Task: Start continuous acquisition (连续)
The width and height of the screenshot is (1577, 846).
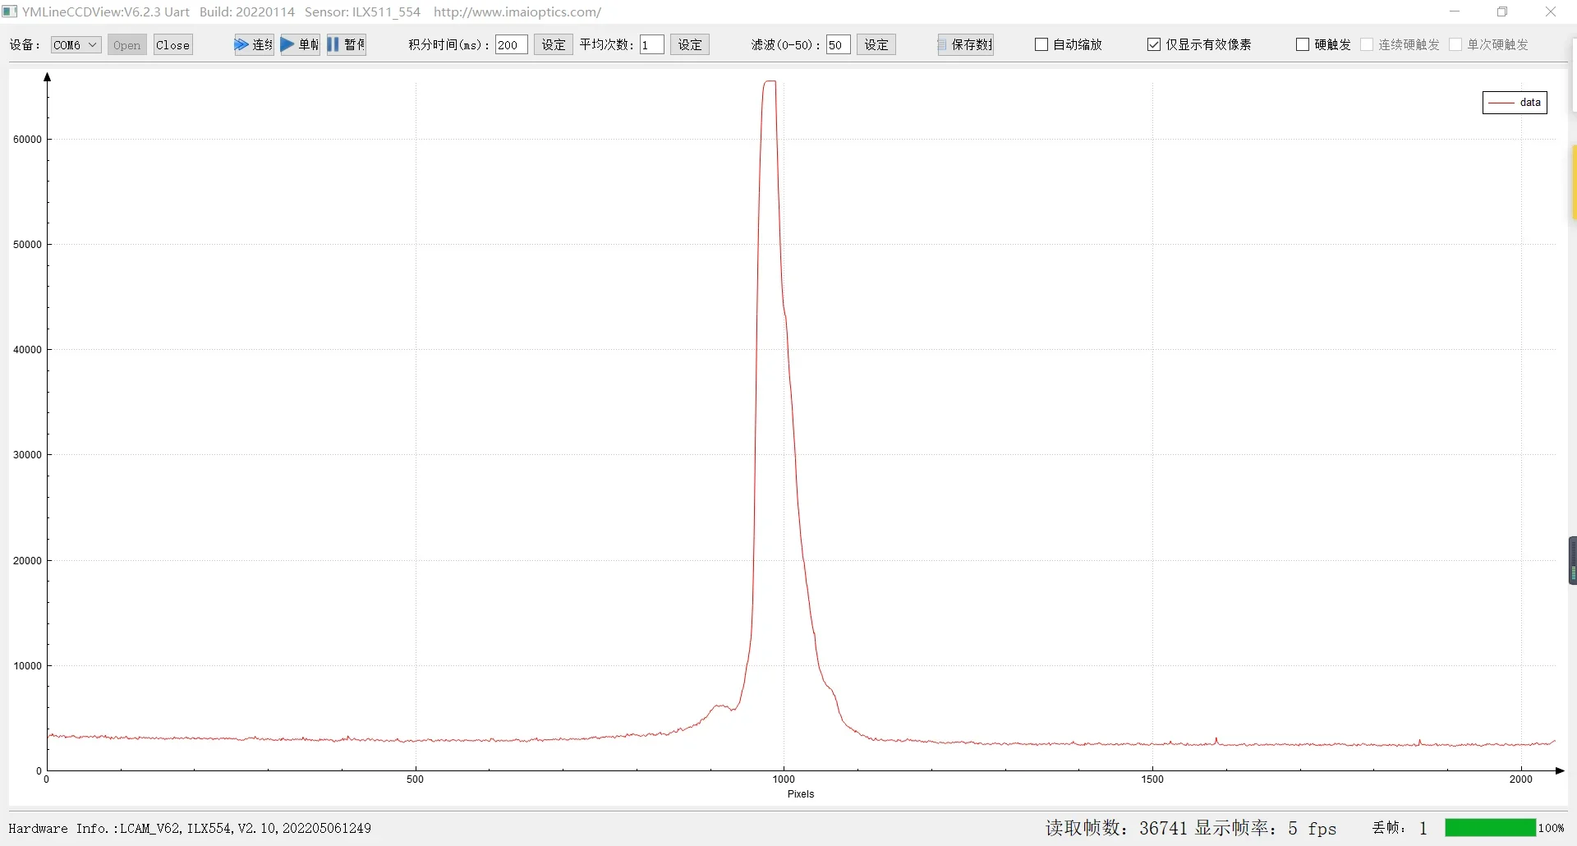Action: (254, 44)
